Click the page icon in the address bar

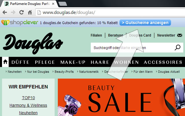click(39, 12)
